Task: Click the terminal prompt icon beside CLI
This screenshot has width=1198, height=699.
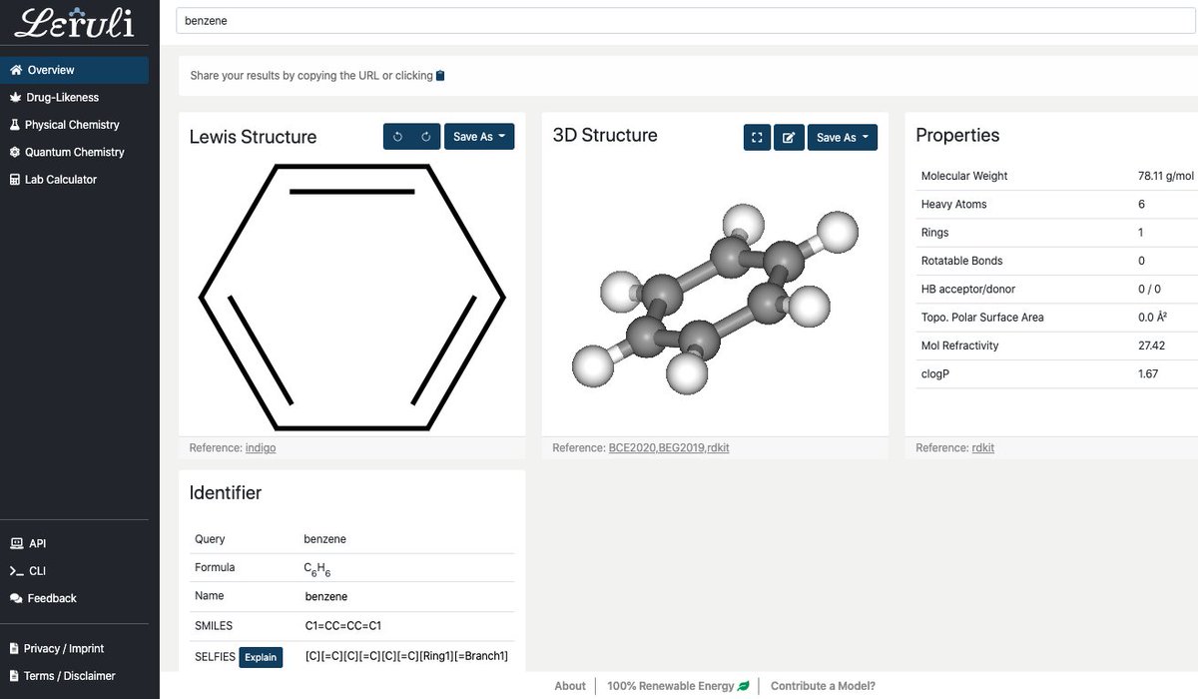Action: click(16, 571)
